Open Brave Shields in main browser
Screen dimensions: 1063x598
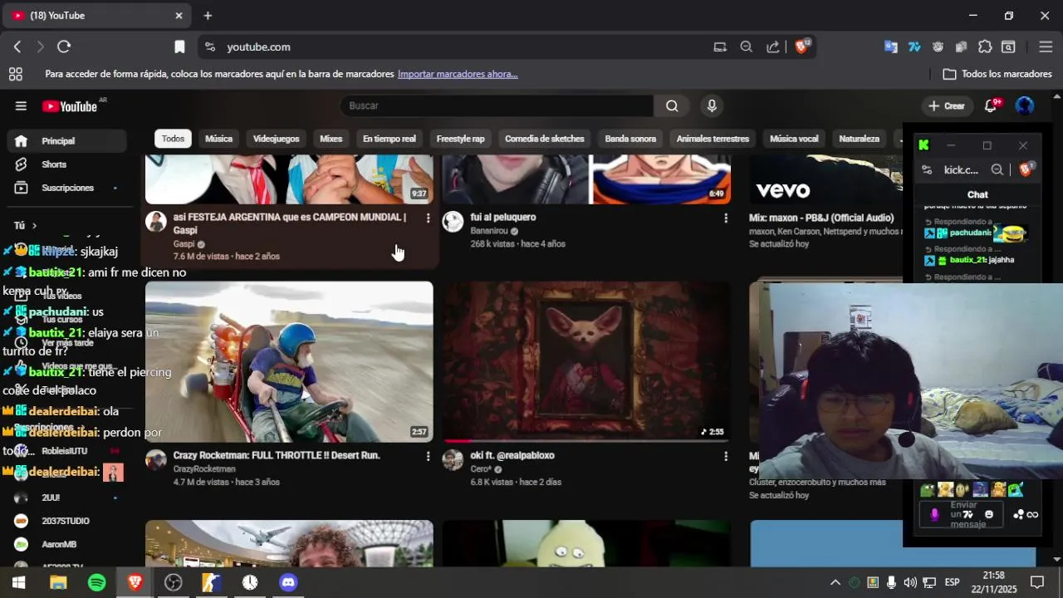tap(801, 47)
